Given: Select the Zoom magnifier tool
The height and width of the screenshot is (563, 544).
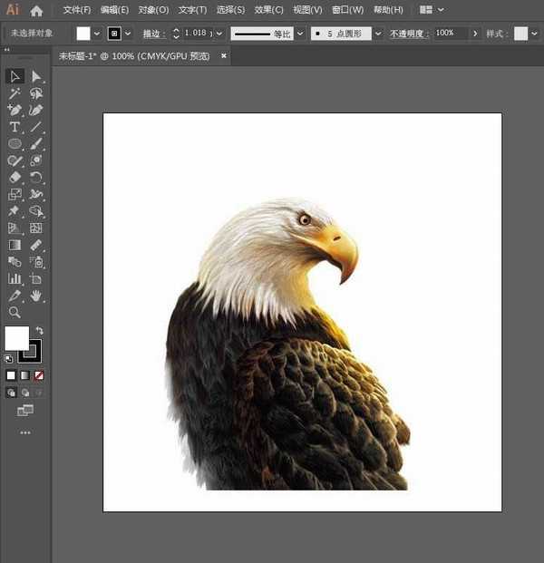Looking at the screenshot, I should [x=15, y=312].
